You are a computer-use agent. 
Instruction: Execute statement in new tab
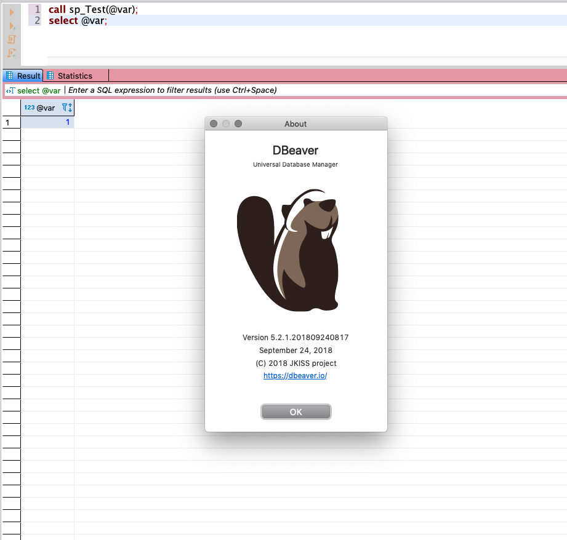pos(11,26)
